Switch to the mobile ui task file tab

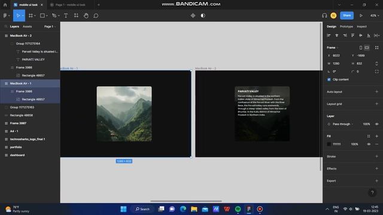coord(28,5)
